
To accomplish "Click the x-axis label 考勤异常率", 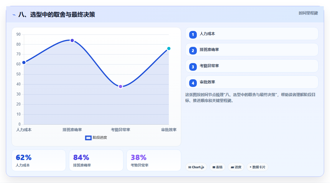I will click(121, 130).
